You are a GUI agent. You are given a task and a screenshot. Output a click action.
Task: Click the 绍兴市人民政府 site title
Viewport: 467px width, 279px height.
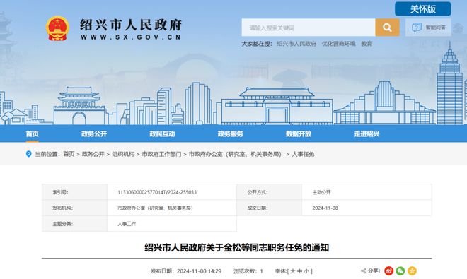click(131, 25)
